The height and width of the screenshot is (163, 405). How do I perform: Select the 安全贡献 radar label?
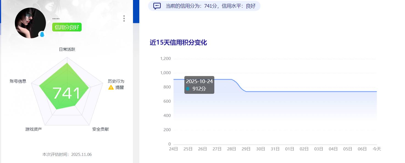coord(101,129)
